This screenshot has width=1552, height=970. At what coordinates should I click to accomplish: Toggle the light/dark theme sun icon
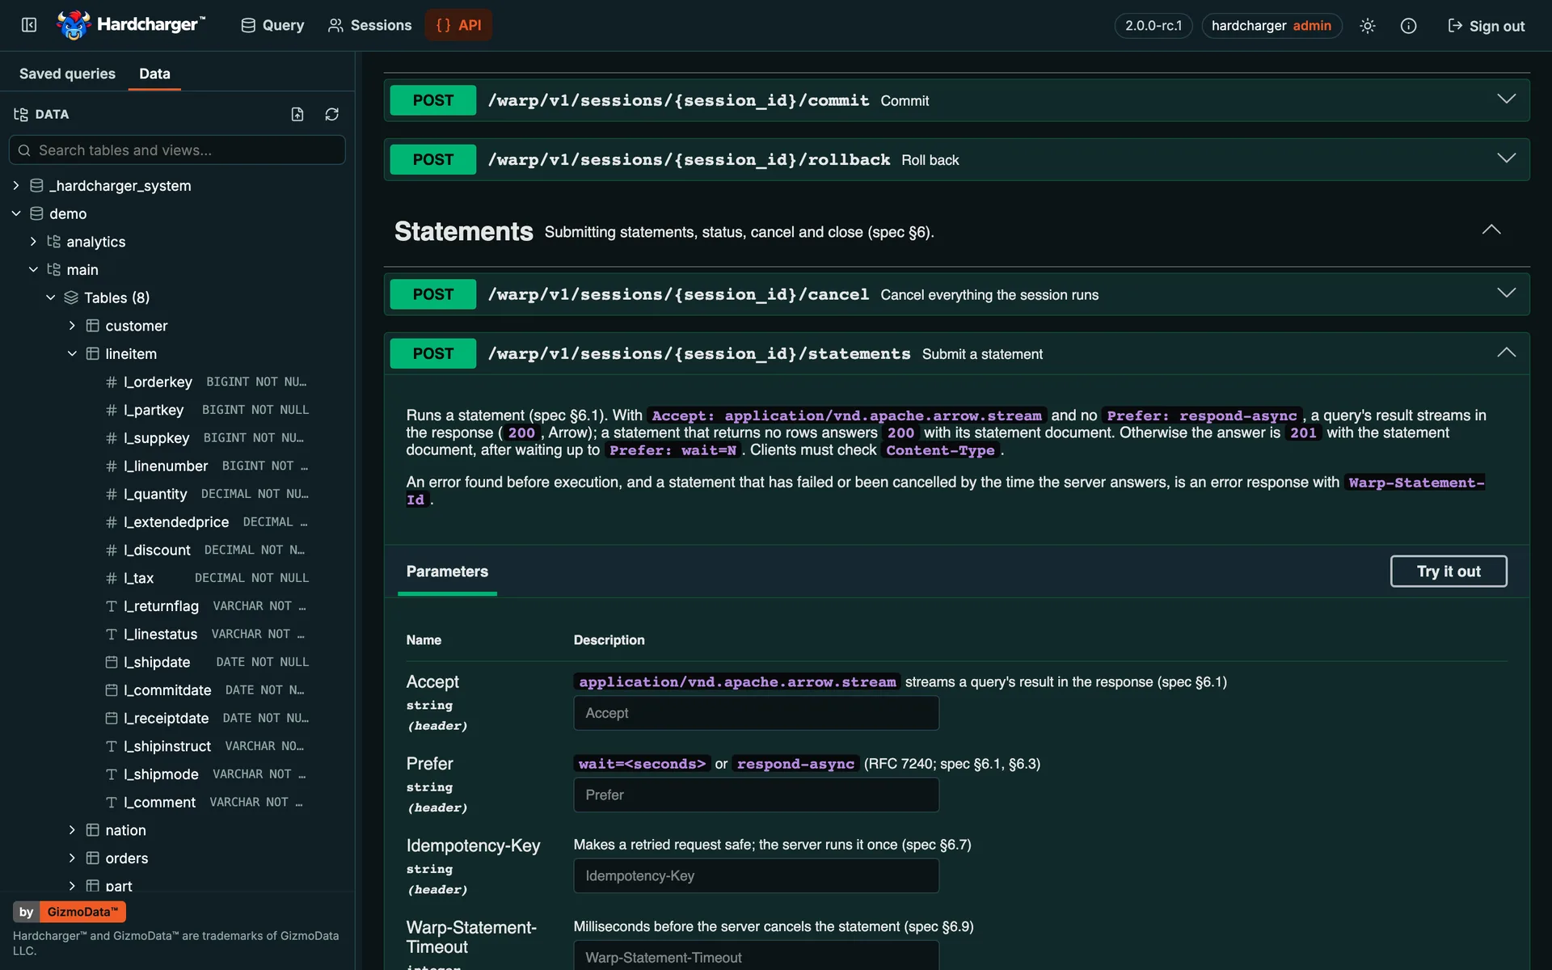[x=1367, y=26]
